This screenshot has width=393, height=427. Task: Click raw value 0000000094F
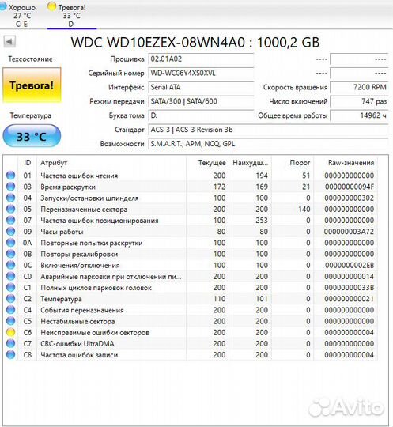tap(350, 187)
